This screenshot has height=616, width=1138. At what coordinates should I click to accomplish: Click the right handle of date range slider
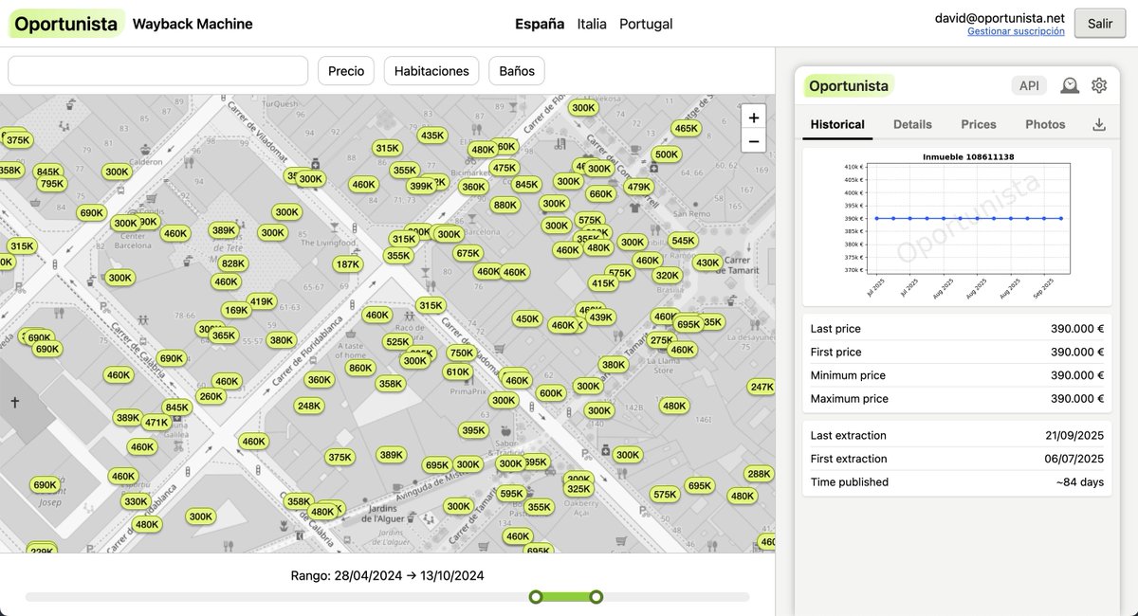[x=597, y=597]
